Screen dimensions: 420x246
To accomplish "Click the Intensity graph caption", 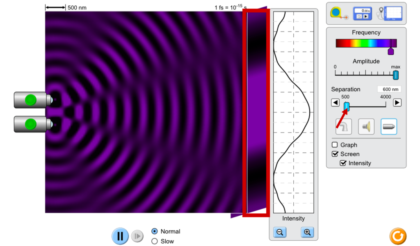I will tap(293, 219).
